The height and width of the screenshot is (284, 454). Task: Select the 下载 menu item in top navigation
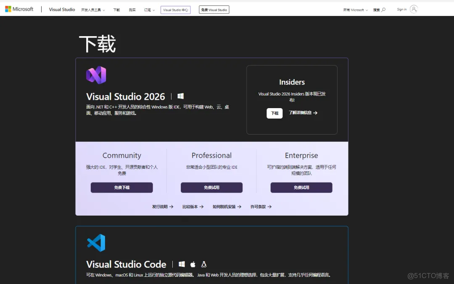click(x=116, y=9)
